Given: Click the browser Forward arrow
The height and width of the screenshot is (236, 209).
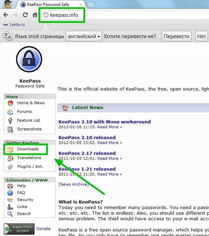Looking at the screenshot, I should click(x=15, y=15).
